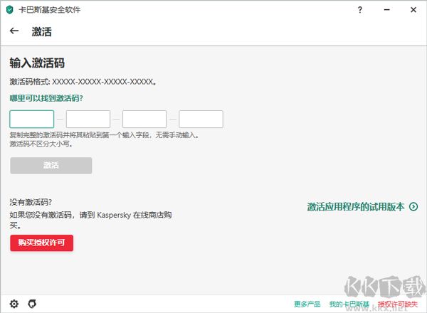Open the 我的卡巴斯基 link
This screenshot has height=313, width=427.
pyautogui.click(x=349, y=304)
